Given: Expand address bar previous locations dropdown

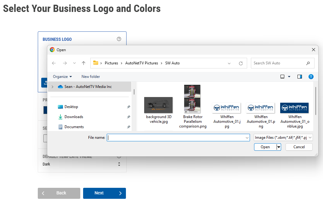Looking at the screenshot, I should click(x=229, y=63).
